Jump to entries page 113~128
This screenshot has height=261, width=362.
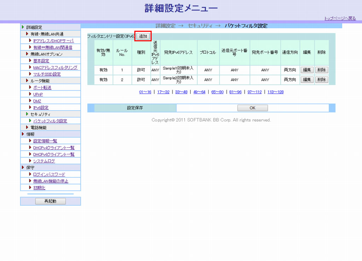pyautogui.click(x=275, y=92)
